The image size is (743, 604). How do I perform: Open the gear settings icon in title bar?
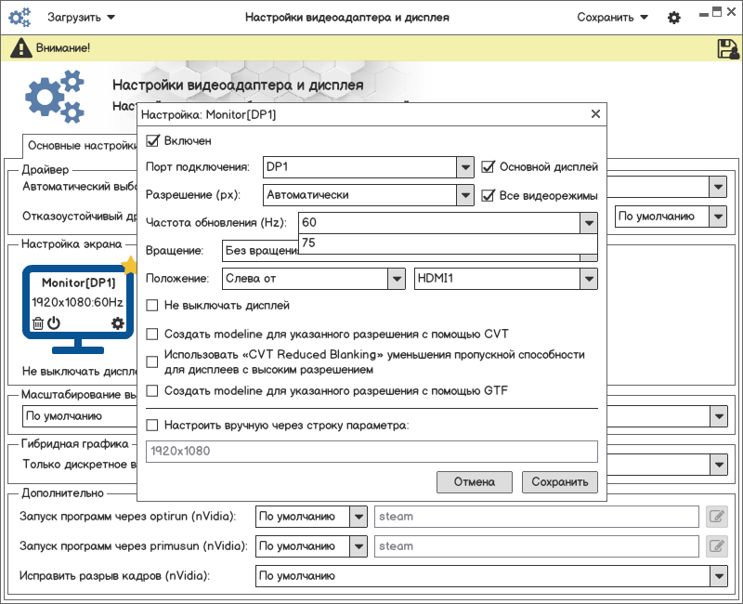click(674, 18)
